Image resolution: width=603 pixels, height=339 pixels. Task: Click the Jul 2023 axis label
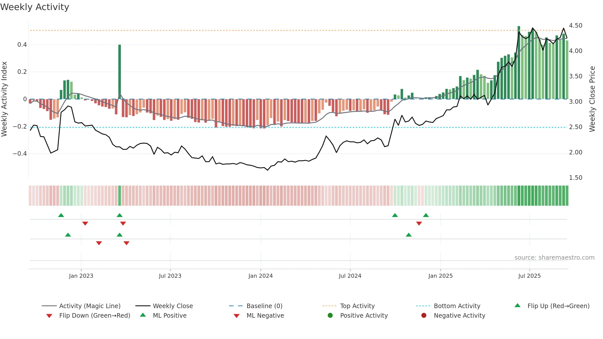[170, 276]
